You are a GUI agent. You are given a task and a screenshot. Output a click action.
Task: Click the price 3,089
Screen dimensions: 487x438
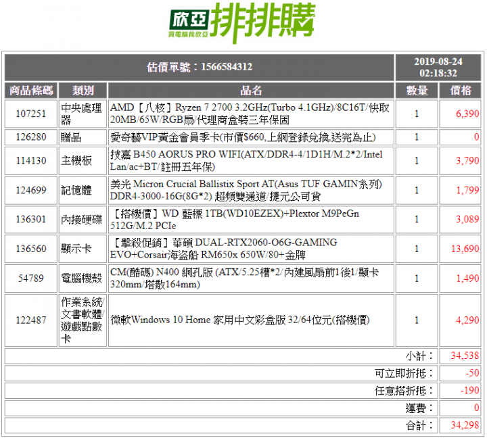click(467, 219)
